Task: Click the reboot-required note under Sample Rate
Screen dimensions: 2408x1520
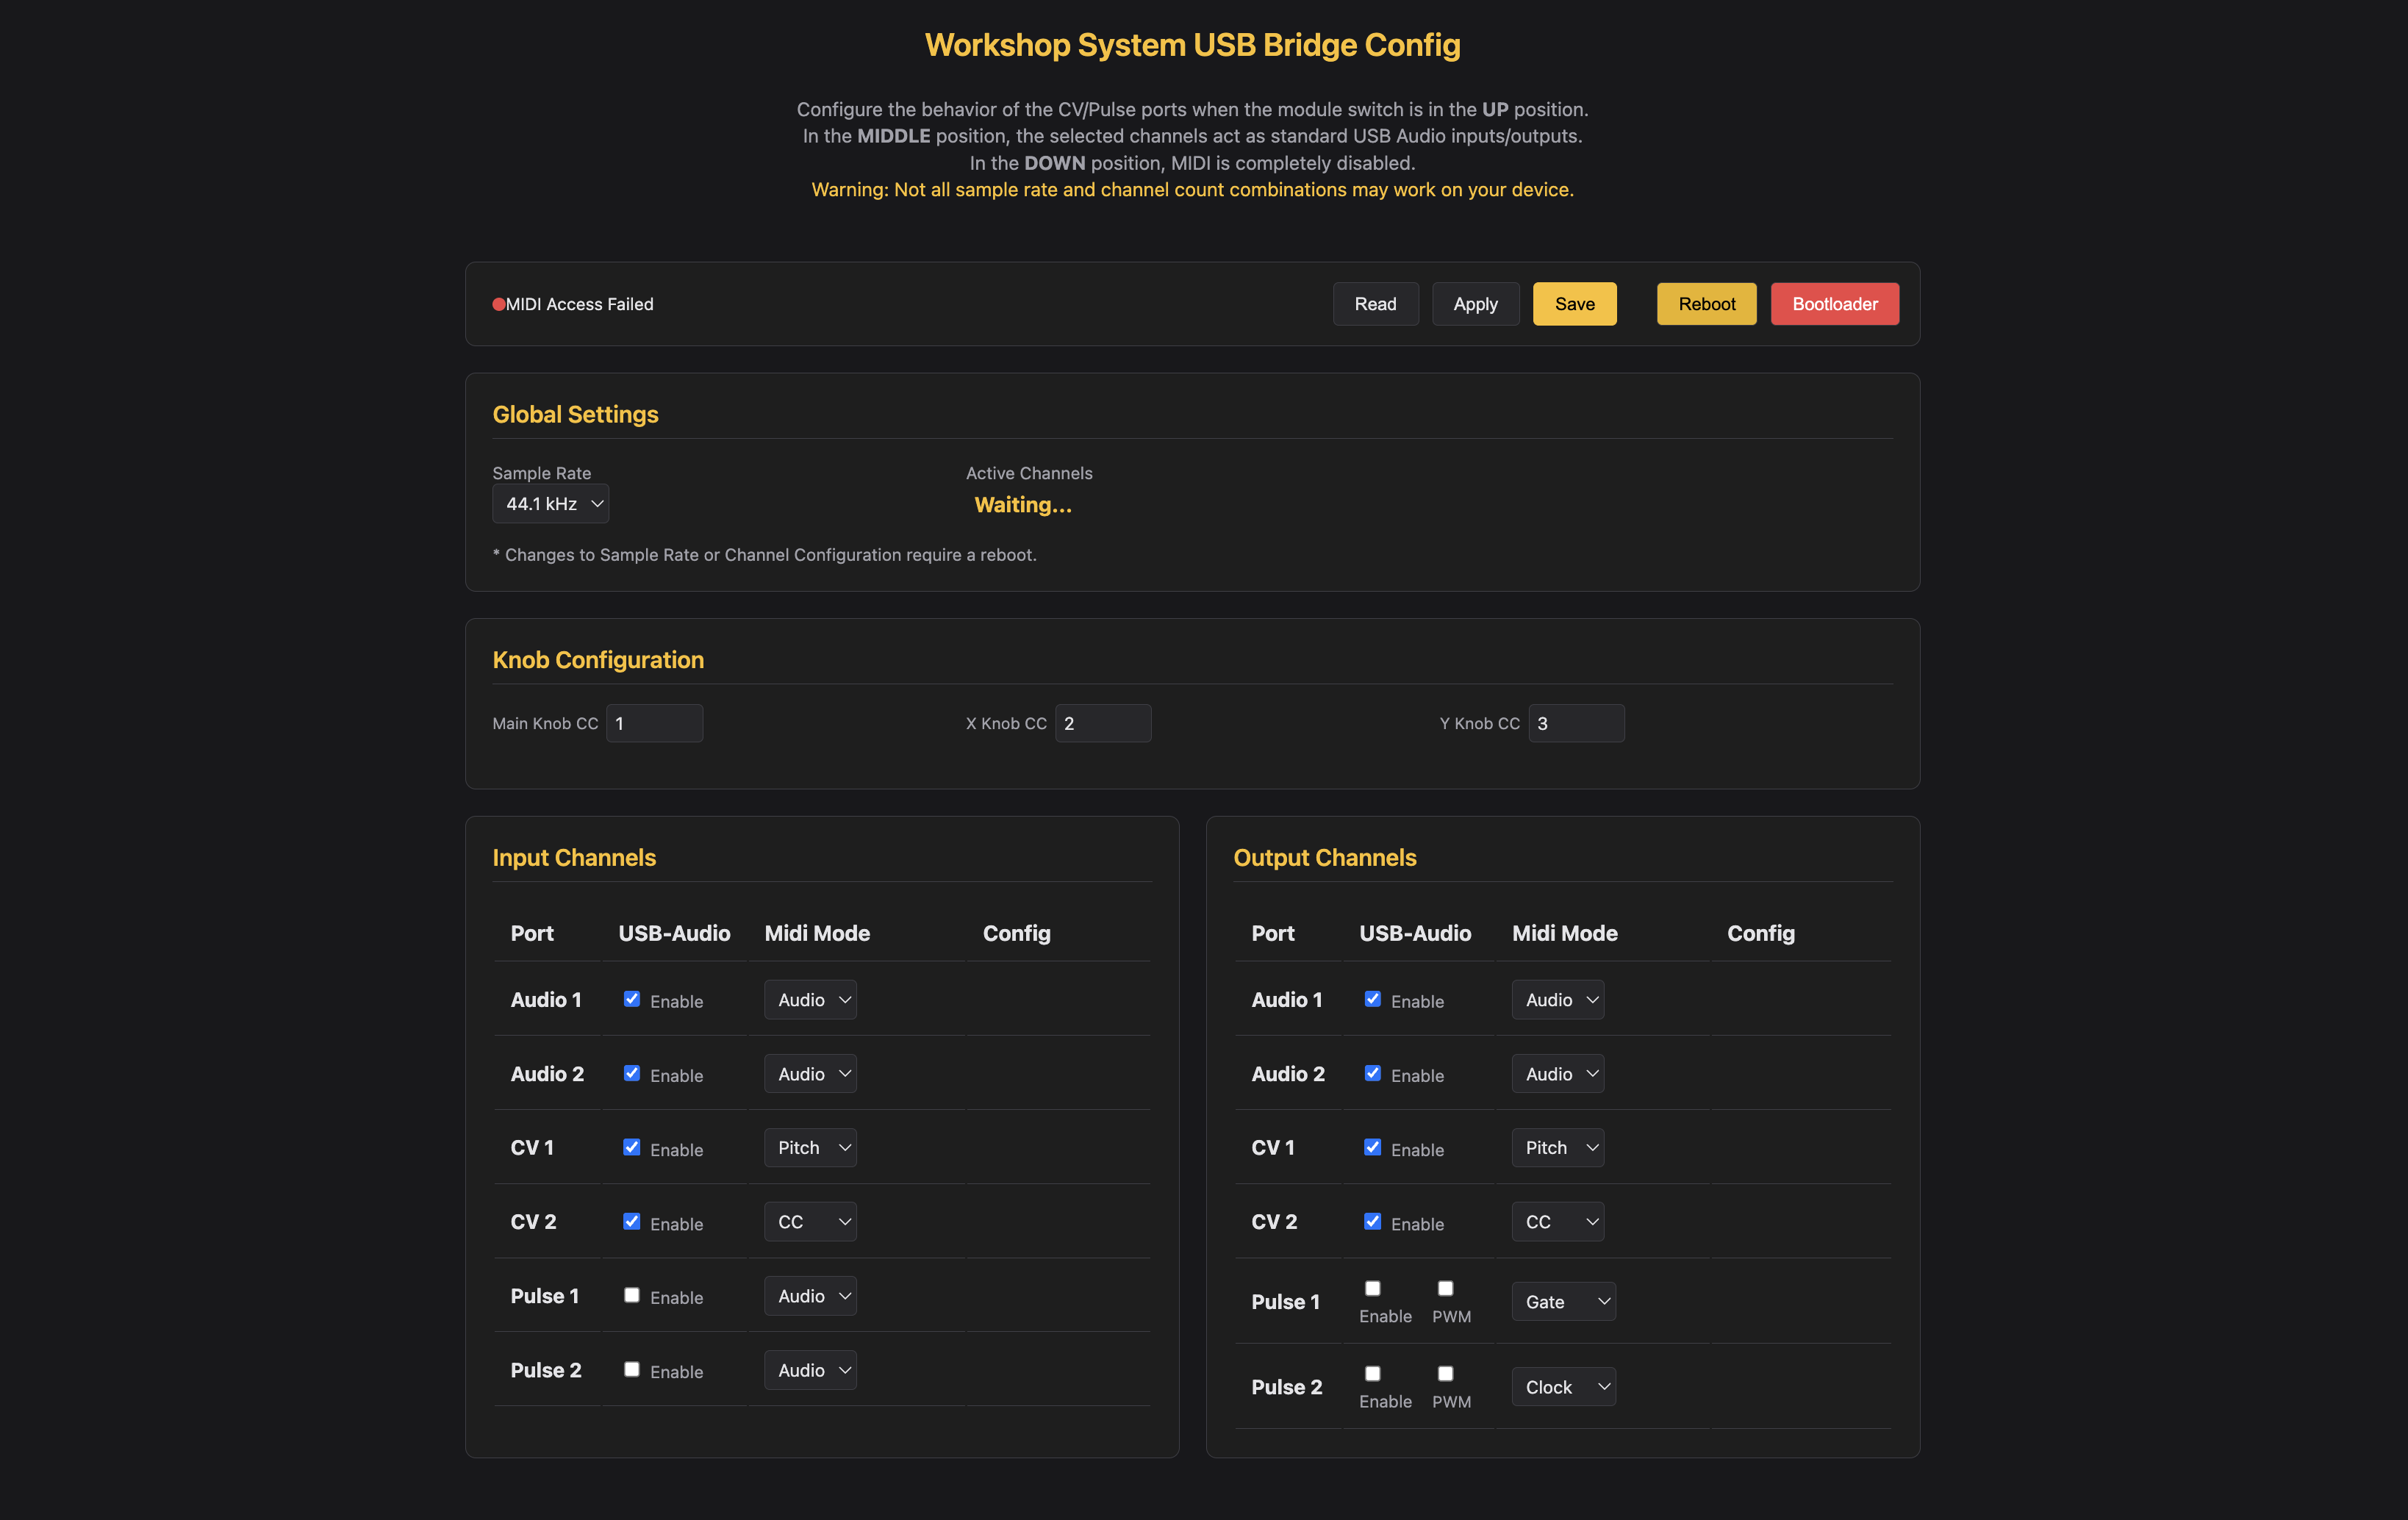Action: pos(765,555)
